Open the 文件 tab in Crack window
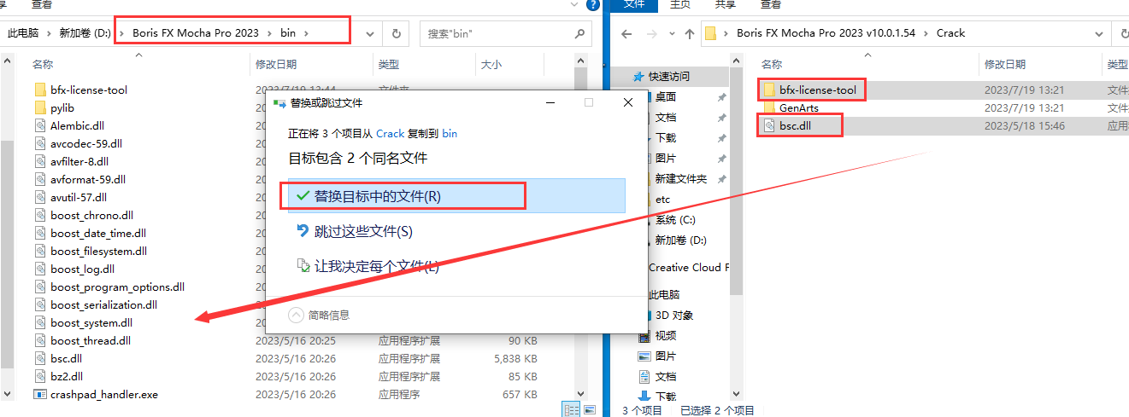The width and height of the screenshot is (1129, 417). 633,4
